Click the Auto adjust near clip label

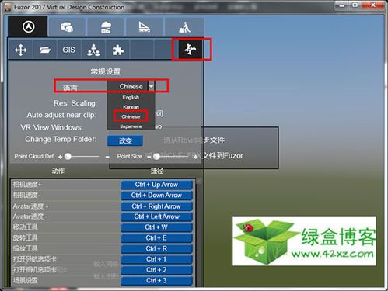[x=61, y=115]
